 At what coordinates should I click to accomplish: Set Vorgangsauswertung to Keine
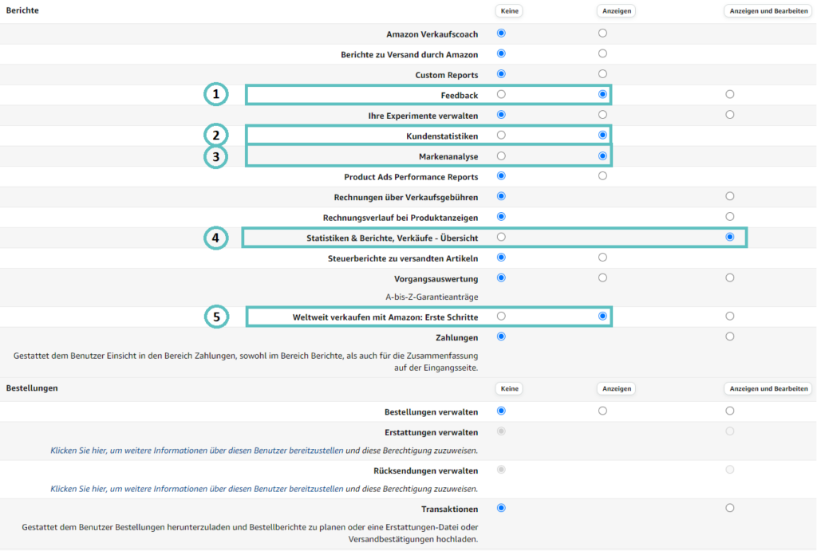501,277
